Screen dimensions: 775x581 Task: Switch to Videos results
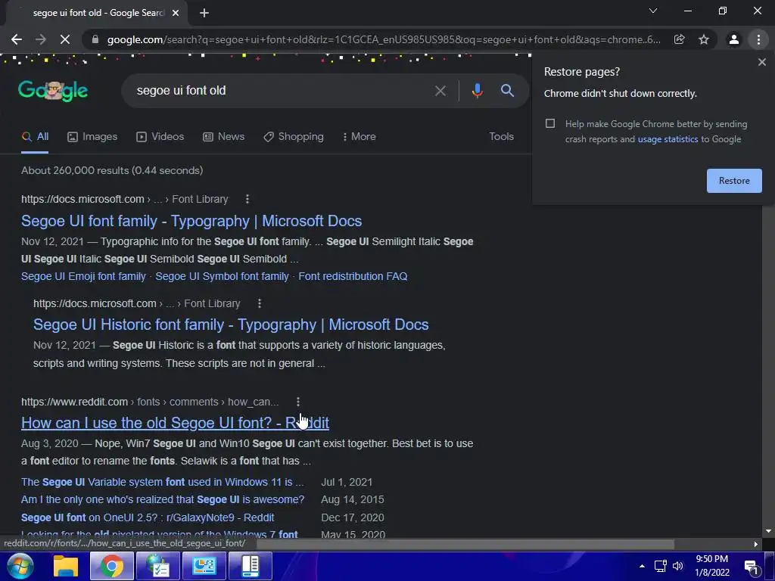tap(160, 137)
